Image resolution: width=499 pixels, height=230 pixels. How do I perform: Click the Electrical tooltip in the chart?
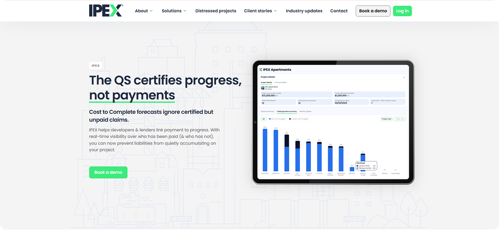pyautogui.click(x=366, y=166)
